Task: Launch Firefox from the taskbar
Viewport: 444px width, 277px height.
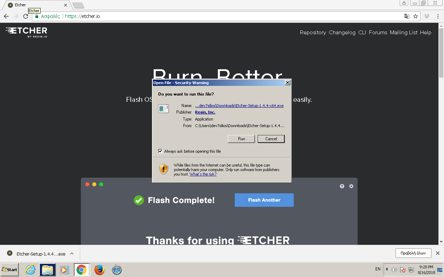Action: tap(100, 270)
